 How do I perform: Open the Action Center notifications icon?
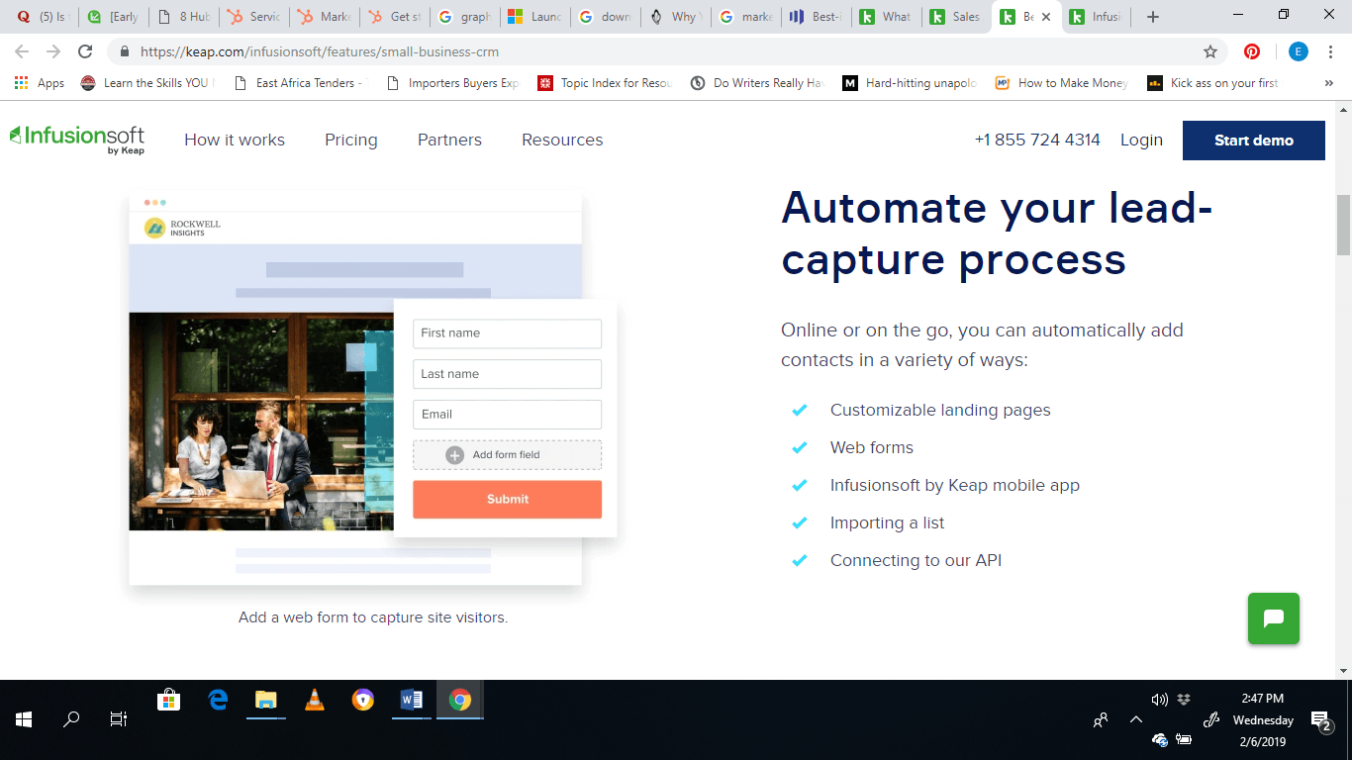click(x=1320, y=720)
